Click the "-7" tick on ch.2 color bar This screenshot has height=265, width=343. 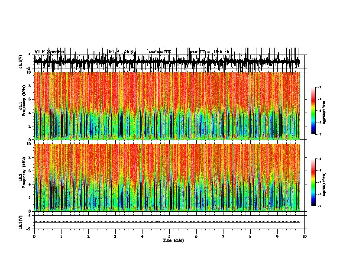319,206
